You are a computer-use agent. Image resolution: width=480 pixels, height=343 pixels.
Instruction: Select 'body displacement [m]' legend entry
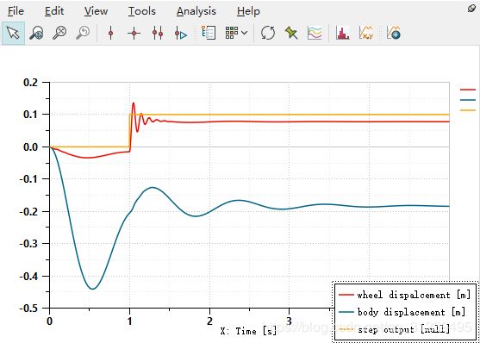click(x=402, y=312)
